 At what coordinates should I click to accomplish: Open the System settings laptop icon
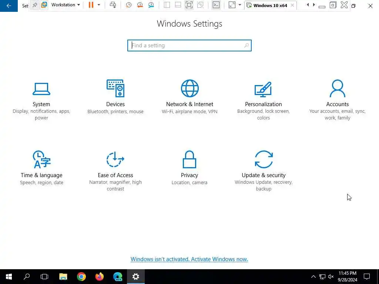[x=41, y=89]
